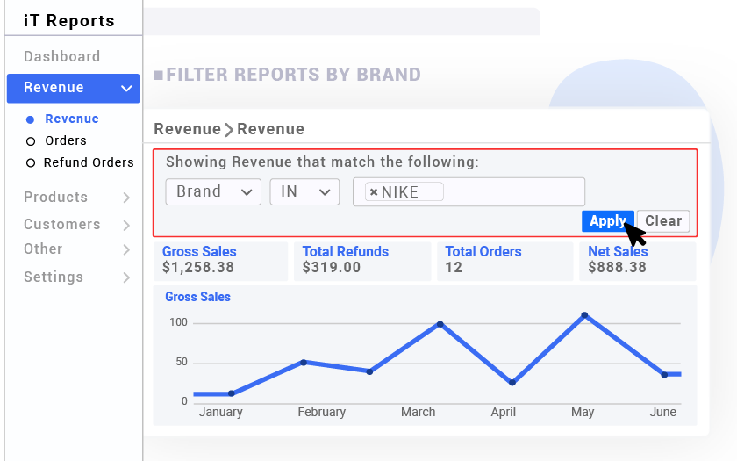Open the Settings menu item

click(x=54, y=277)
